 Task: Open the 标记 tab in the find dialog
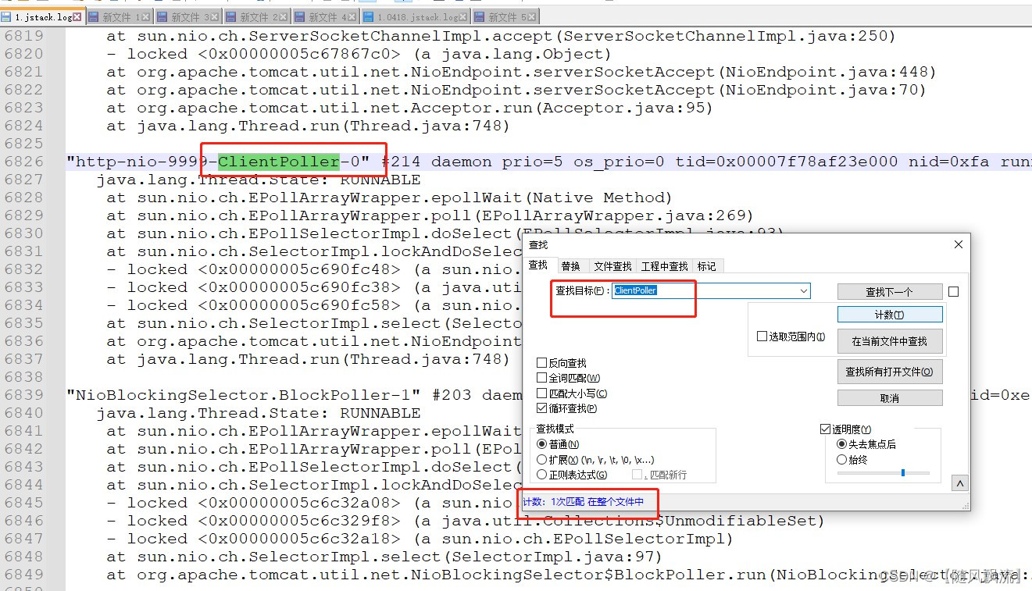[x=706, y=266]
